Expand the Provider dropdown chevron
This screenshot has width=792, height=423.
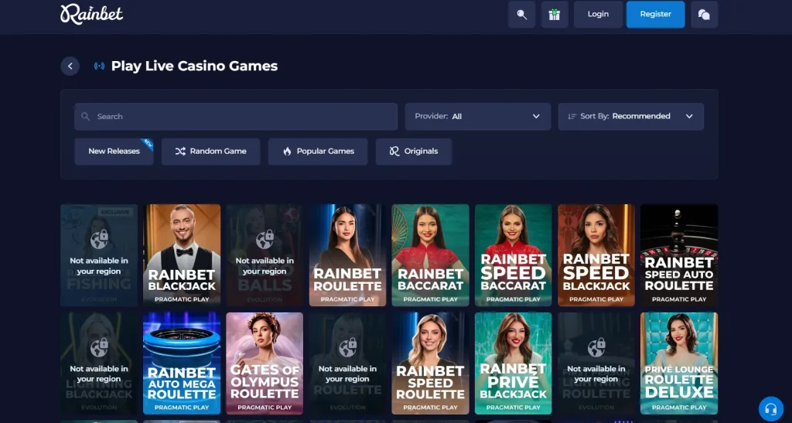point(536,117)
